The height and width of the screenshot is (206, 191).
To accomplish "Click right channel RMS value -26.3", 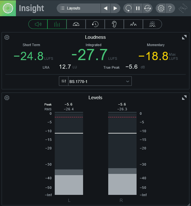I will coord(122,109).
